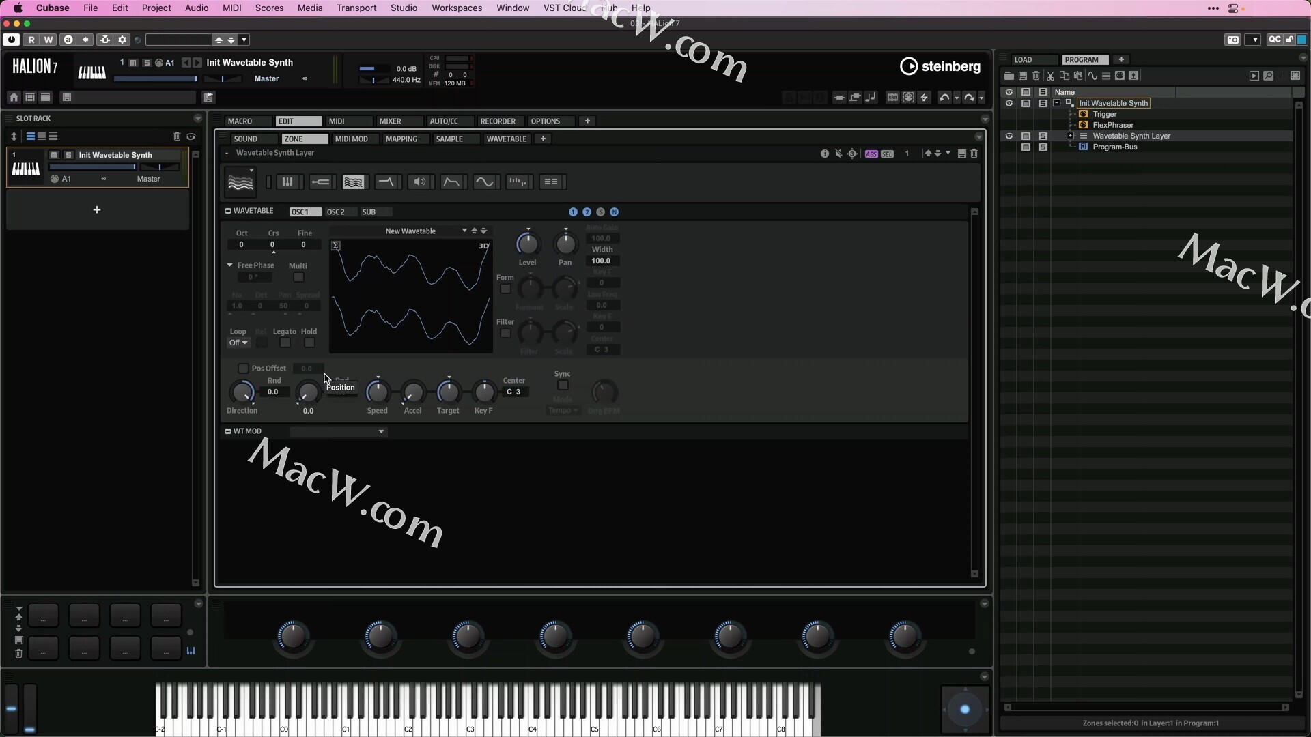This screenshot has height=737, width=1311.
Task: Collapse the Init Wavetable Synth tree node
Action: pos(1056,103)
